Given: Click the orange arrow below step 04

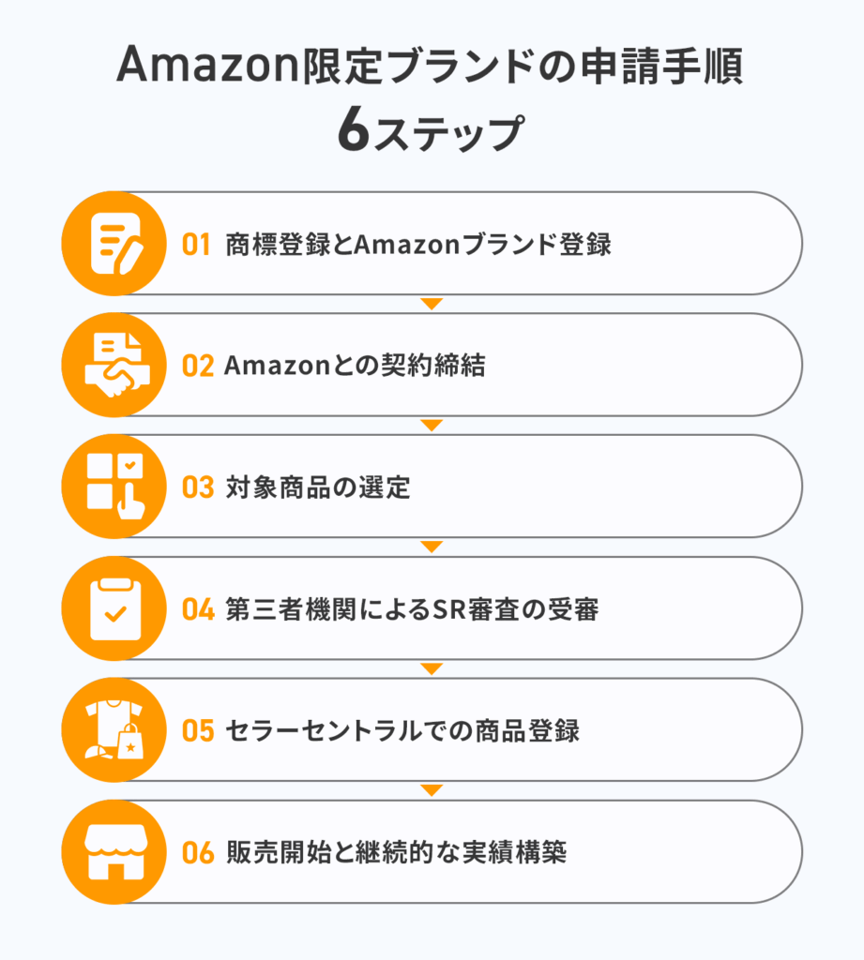Looking at the screenshot, I should (432, 668).
